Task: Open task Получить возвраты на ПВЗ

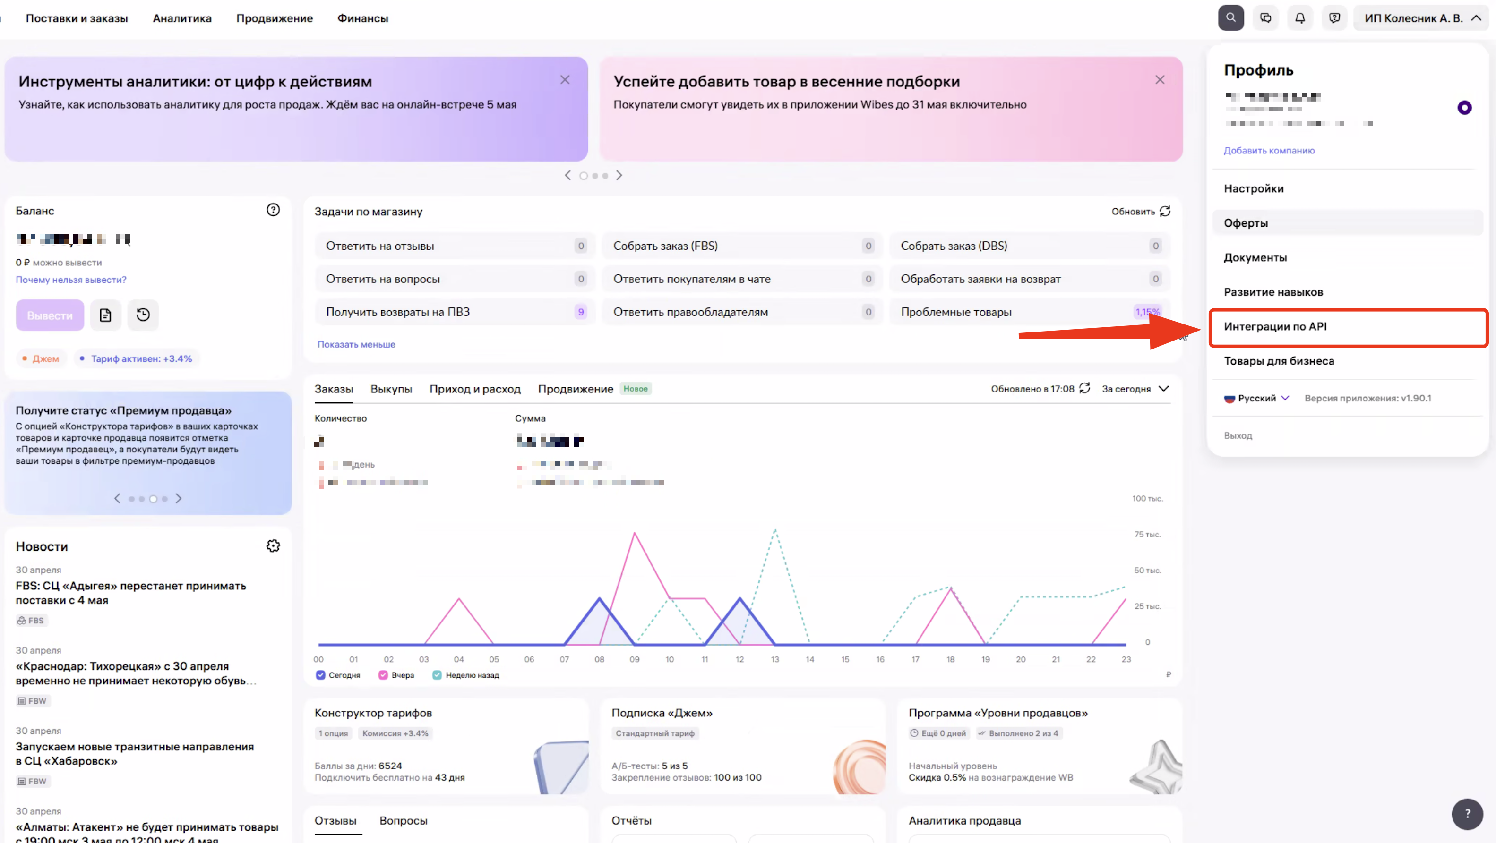Action: 456,312
